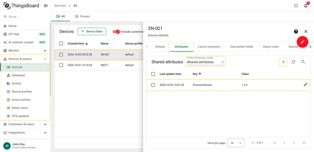Expand Customers & users sidebar section
The height and width of the screenshot is (152, 314).
coord(25,124)
